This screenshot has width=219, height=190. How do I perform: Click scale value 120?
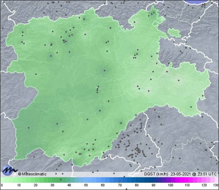click(x=204, y=185)
